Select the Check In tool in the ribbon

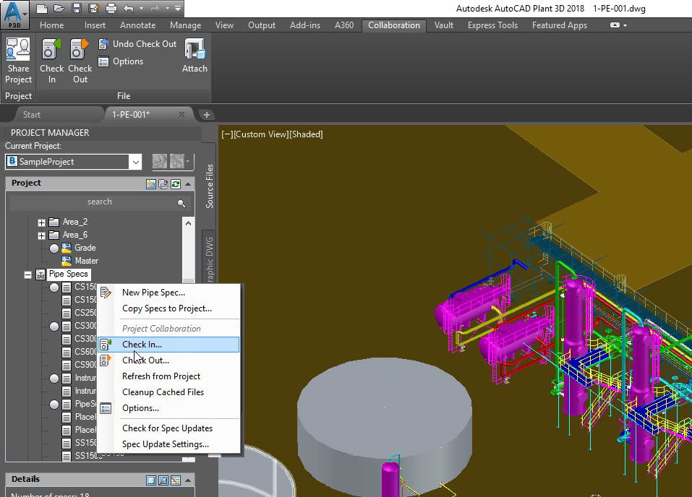51,56
